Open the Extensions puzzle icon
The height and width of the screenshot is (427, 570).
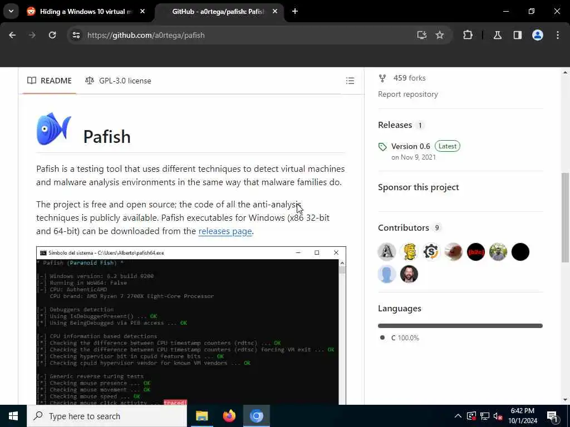click(468, 35)
